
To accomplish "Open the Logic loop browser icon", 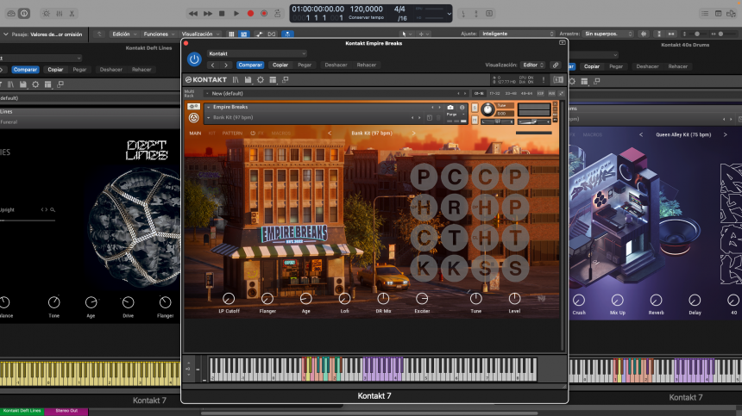I will click(x=731, y=14).
